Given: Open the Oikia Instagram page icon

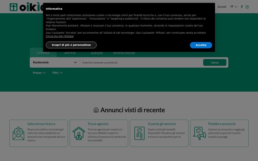Looking at the screenshot, I should click(x=247, y=7).
